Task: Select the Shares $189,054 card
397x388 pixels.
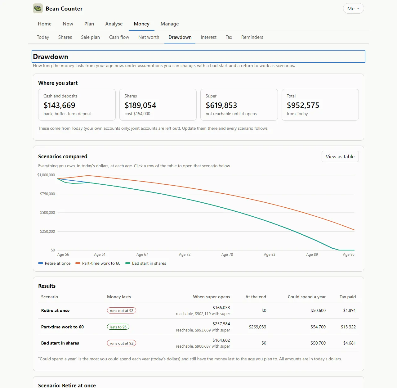Action: (x=158, y=105)
